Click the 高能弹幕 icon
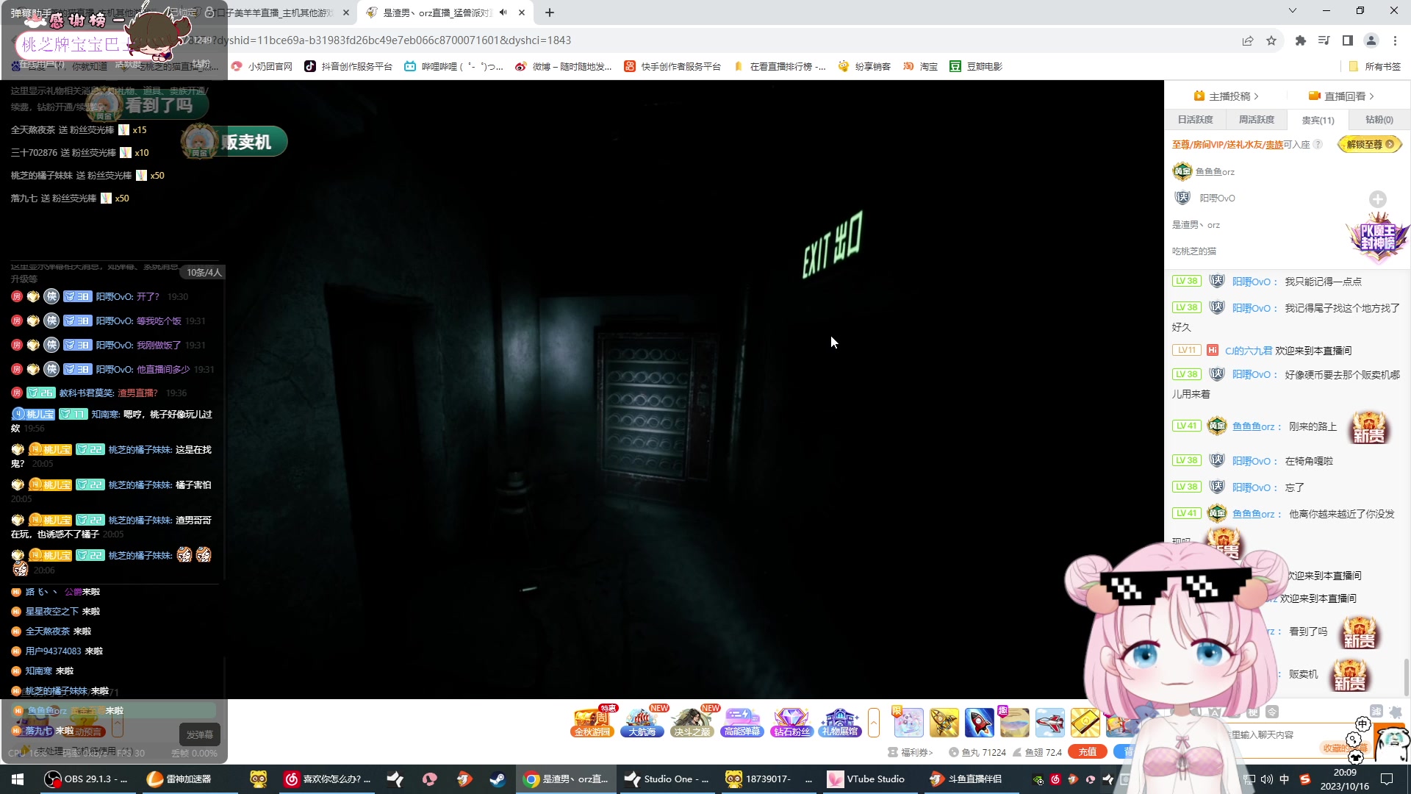The width and height of the screenshot is (1411, 794). pos(742,722)
